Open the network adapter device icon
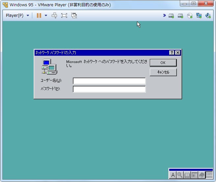The width and height of the screenshot is (216, 182). pos(199,15)
